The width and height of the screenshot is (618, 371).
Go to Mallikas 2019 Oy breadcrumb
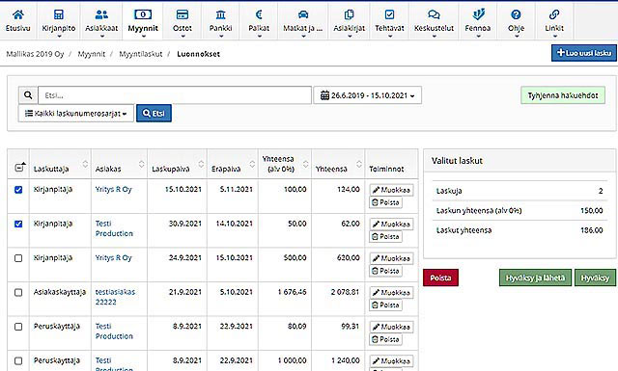click(35, 54)
